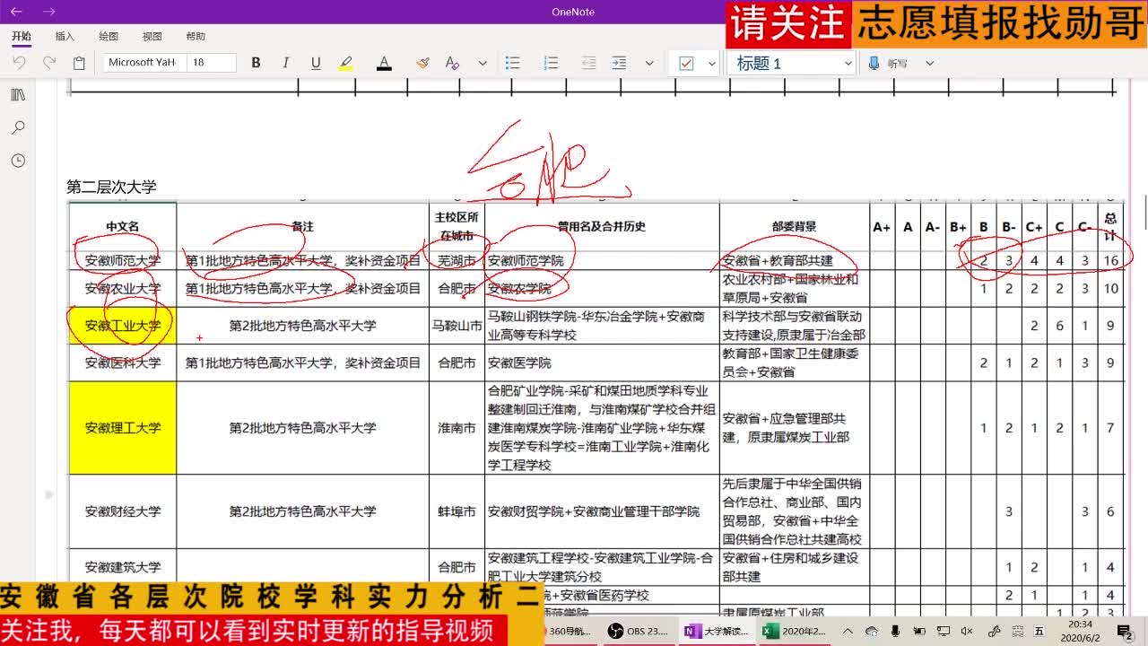Viewport: 1148px width, 646px height.
Task: Click the font size 18 box
Action: (x=212, y=63)
